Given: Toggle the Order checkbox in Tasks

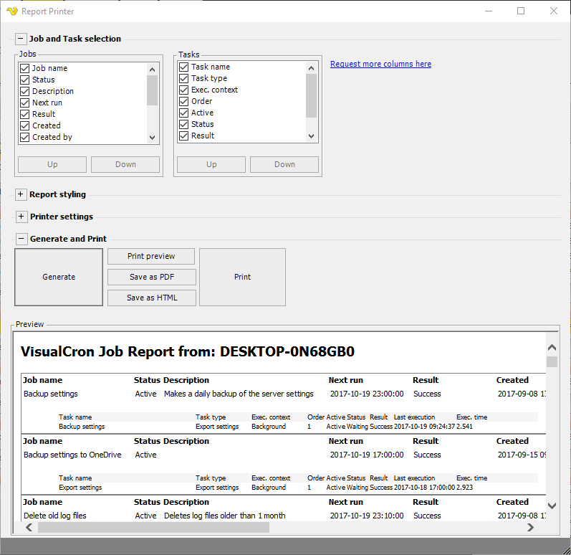Looking at the screenshot, I should pos(184,101).
